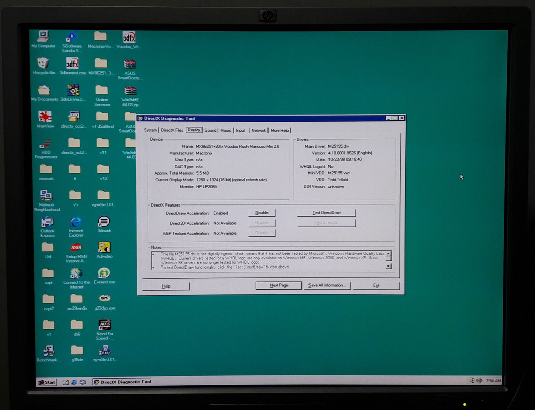Select the ASUS SmartDoctor archive icon below Voodoo_Wi

click(130, 69)
